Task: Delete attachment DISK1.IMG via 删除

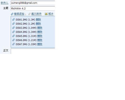Action: click(x=38, y=20)
